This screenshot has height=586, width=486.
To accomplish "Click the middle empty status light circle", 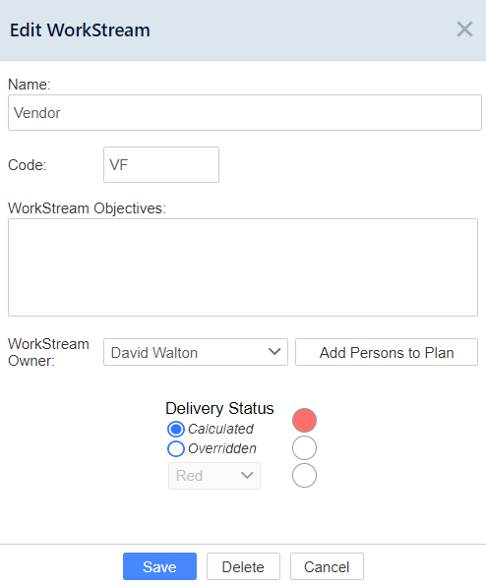I will click(304, 447).
